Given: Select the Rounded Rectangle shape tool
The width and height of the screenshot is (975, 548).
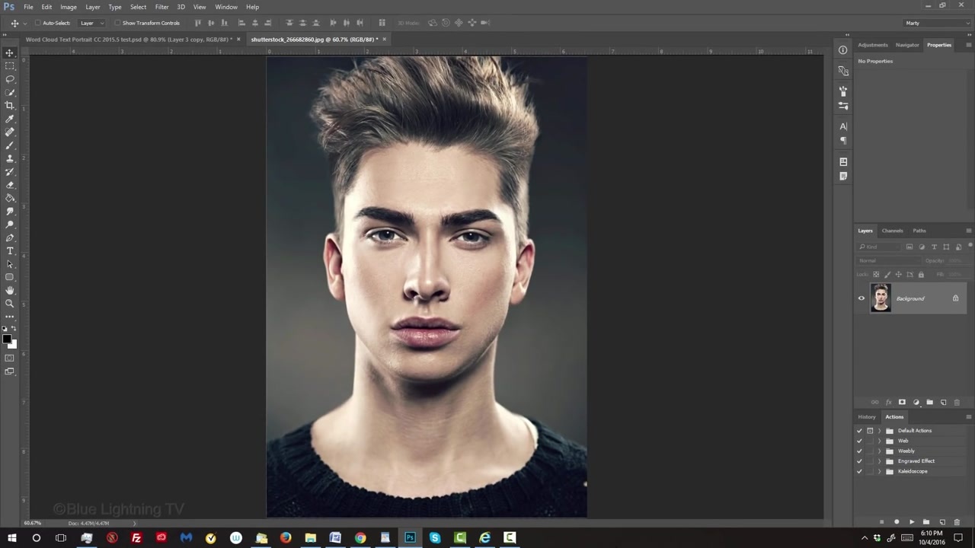Looking at the screenshot, I should (10, 277).
